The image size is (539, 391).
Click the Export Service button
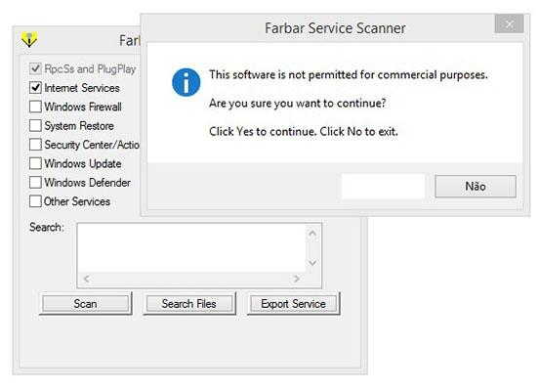293,304
